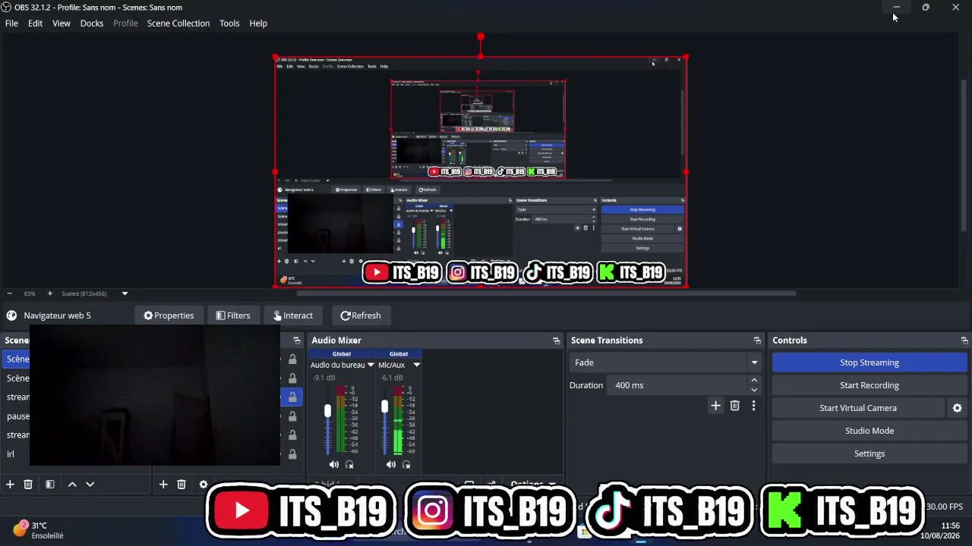Add a configurable transition with plus icon
The width and height of the screenshot is (972, 546).
(715, 406)
